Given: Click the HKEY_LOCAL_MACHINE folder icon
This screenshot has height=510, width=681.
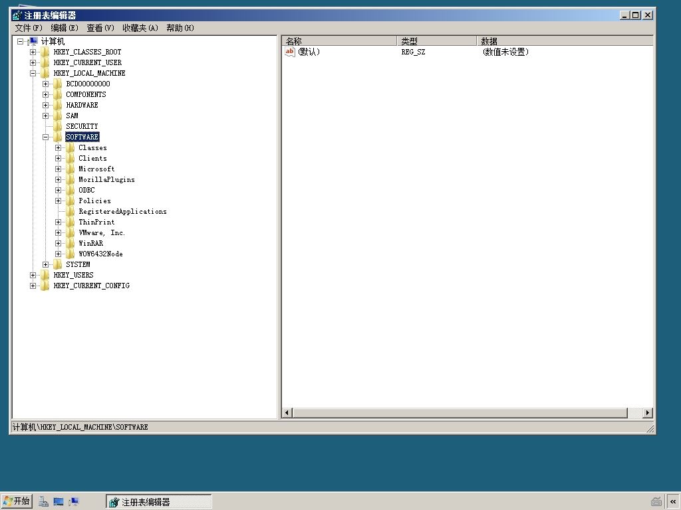Looking at the screenshot, I should point(45,73).
